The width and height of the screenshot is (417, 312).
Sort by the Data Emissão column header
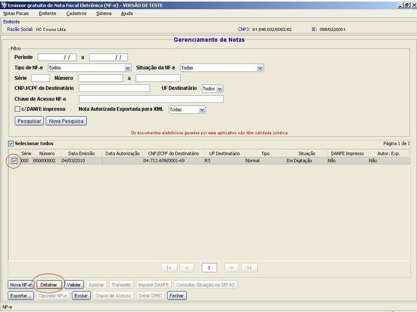(x=81, y=153)
